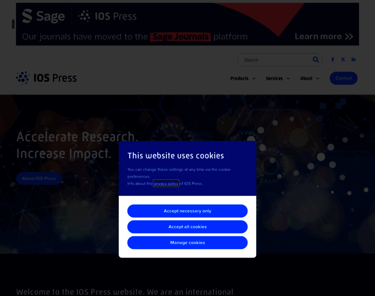Click the 'Increase Impact.' headline
375x296 pixels.
coord(64,153)
